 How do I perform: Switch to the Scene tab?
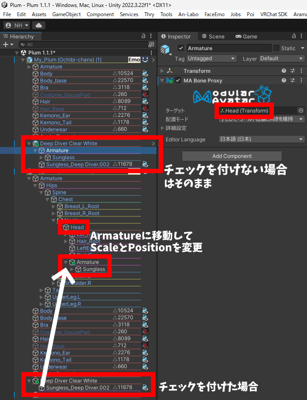[213, 37]
